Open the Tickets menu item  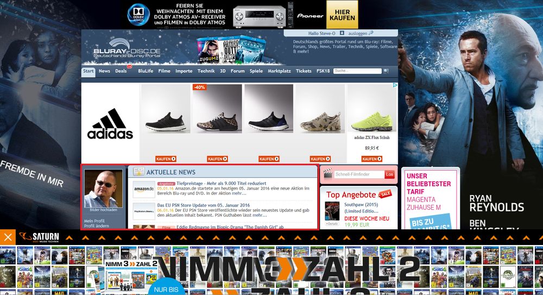click(304, 71)
